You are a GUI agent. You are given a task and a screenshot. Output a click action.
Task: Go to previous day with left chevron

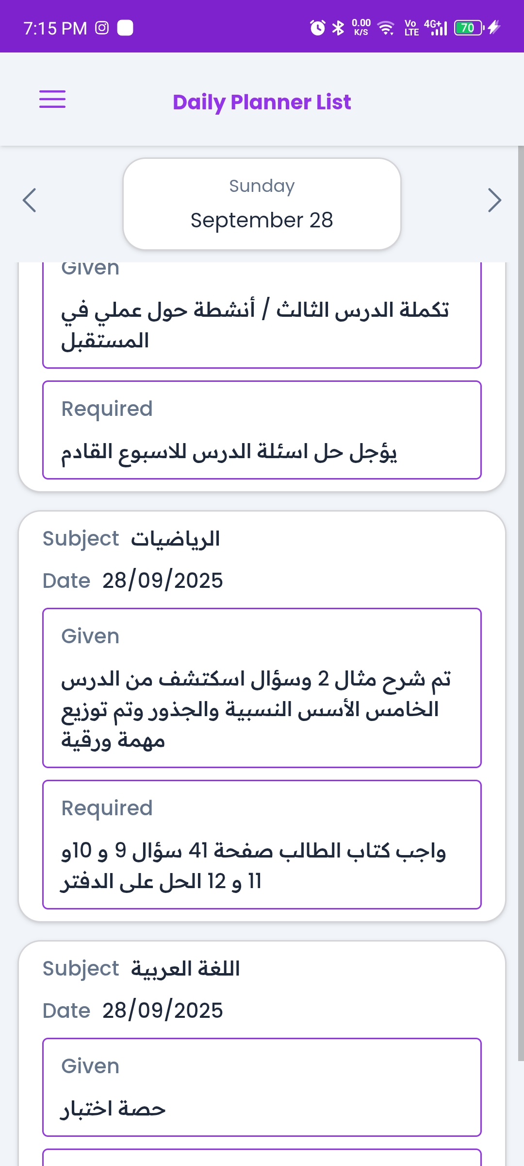tap(30, 200)
